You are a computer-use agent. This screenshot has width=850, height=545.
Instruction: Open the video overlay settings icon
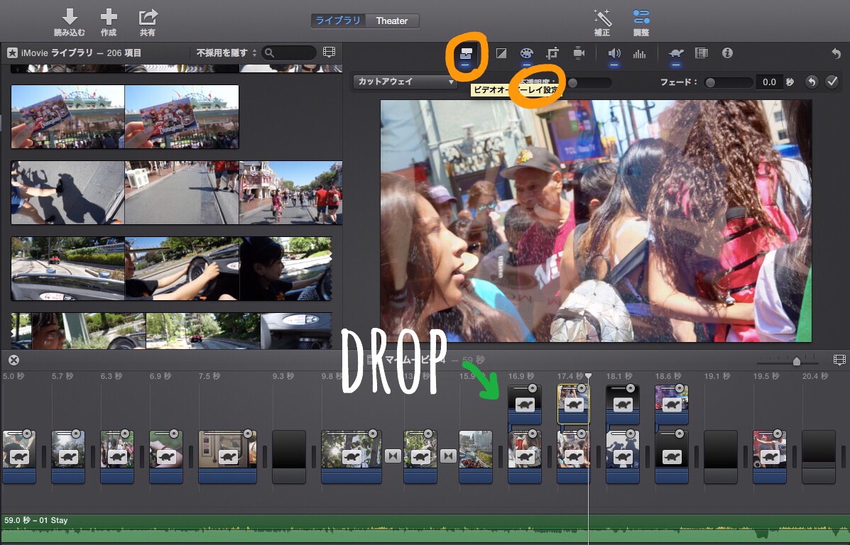(x=466, y=53)
